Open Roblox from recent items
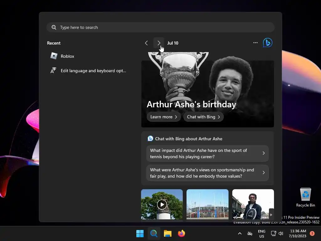 pyautogui.click(x=62, y=56)
